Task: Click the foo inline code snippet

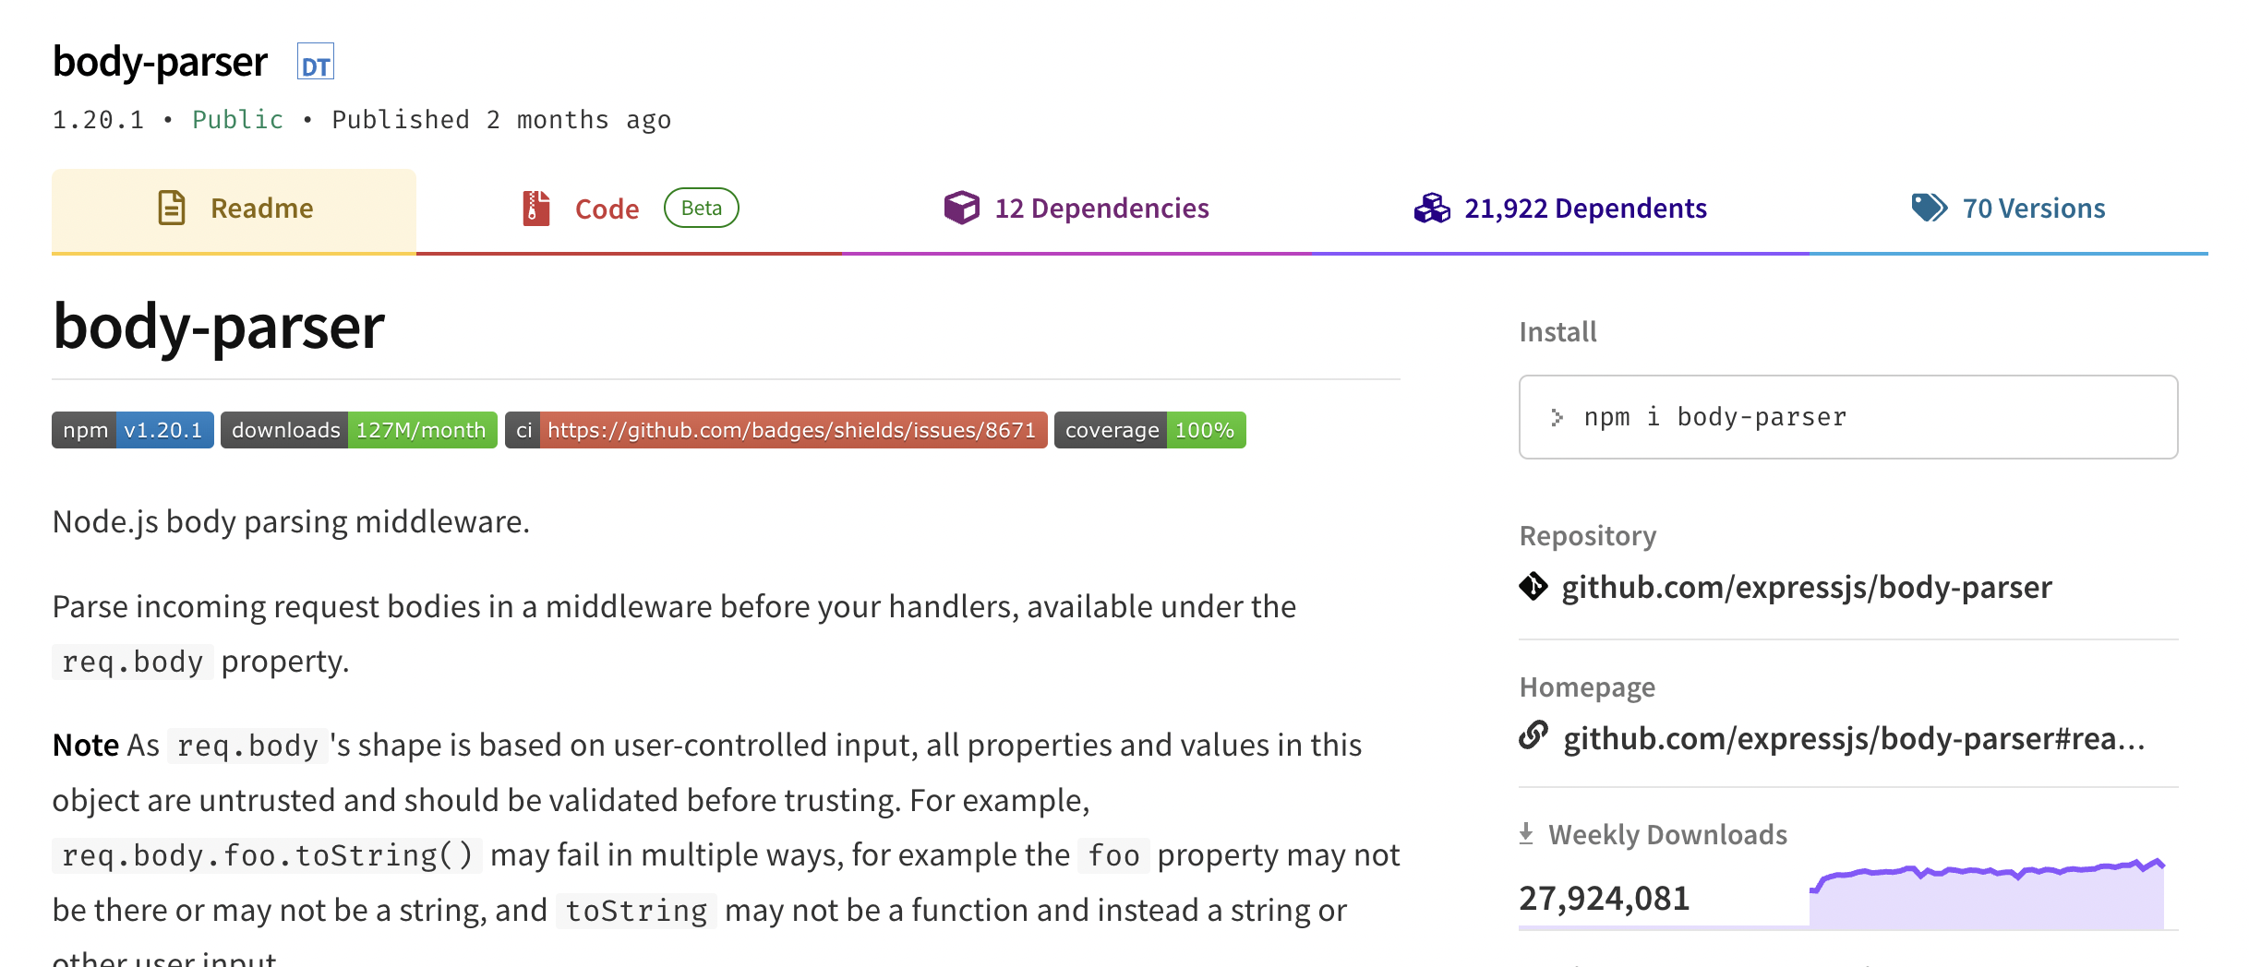Action: (x=1113, y=855)
